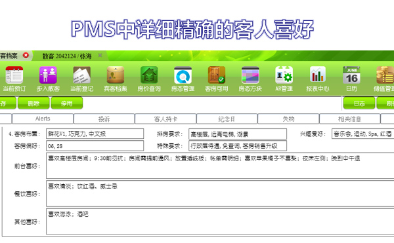Switch to the 散客 2042124 / 张海 tab
Screen dimensions: 394x243
coord(67,56)
